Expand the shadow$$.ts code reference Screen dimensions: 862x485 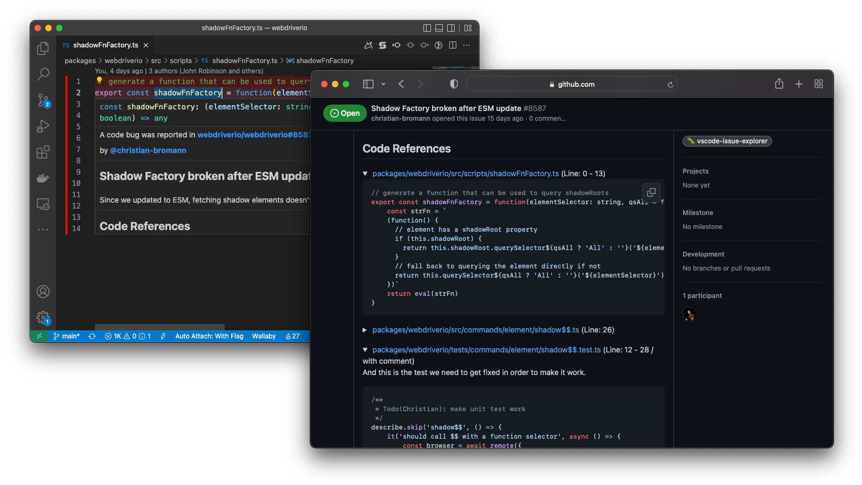[x=365, y=330]
